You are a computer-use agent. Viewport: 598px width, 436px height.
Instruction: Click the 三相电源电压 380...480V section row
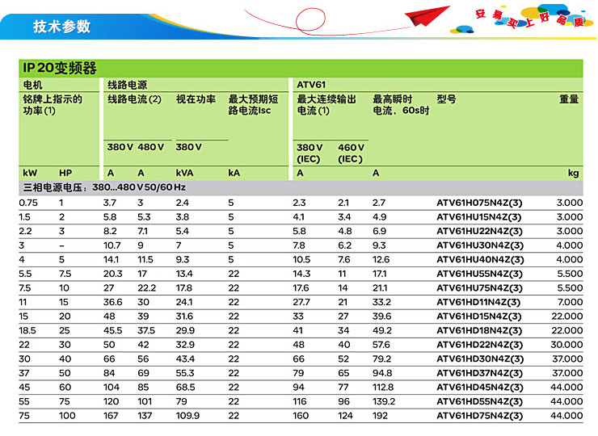(301, 187)
